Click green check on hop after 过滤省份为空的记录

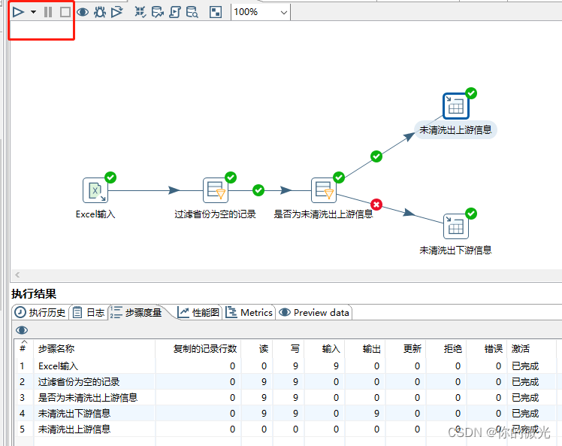258,190
